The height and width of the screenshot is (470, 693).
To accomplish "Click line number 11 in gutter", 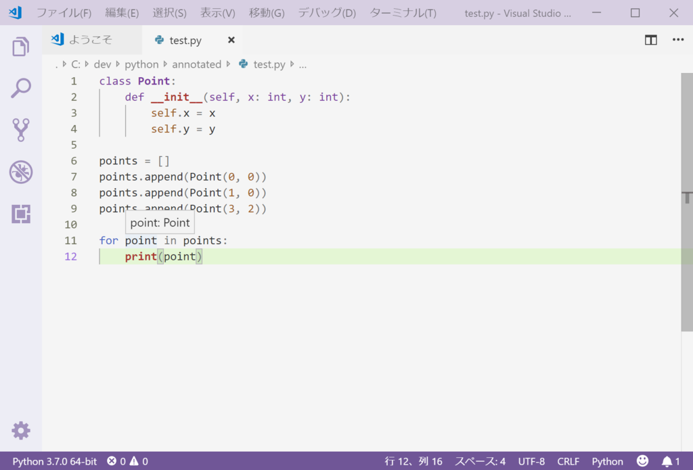I will click(x=70, y=240).
